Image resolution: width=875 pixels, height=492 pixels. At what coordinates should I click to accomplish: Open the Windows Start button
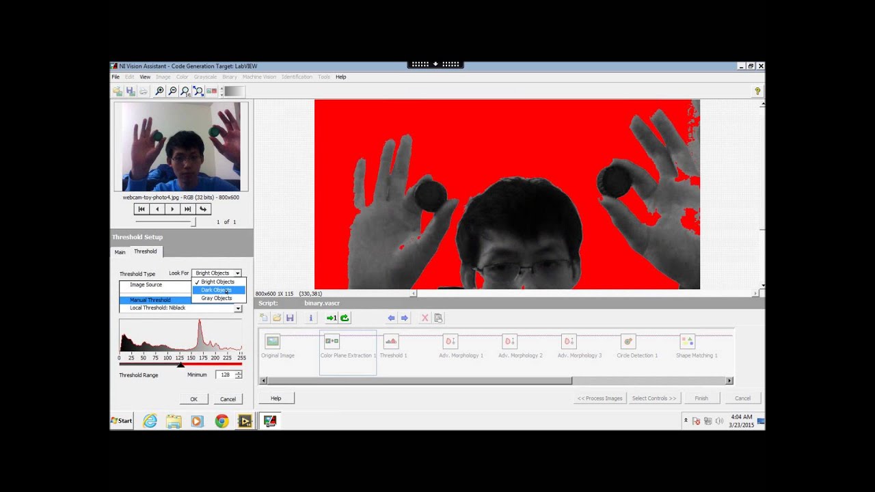(x=122, y=421)
